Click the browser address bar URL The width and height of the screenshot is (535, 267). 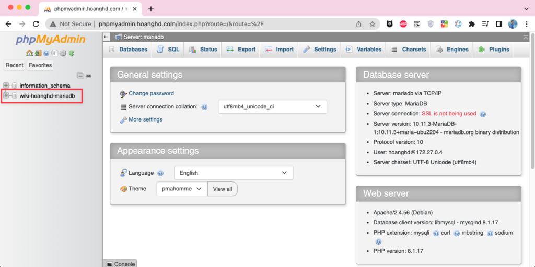click(x=181, y=24)
